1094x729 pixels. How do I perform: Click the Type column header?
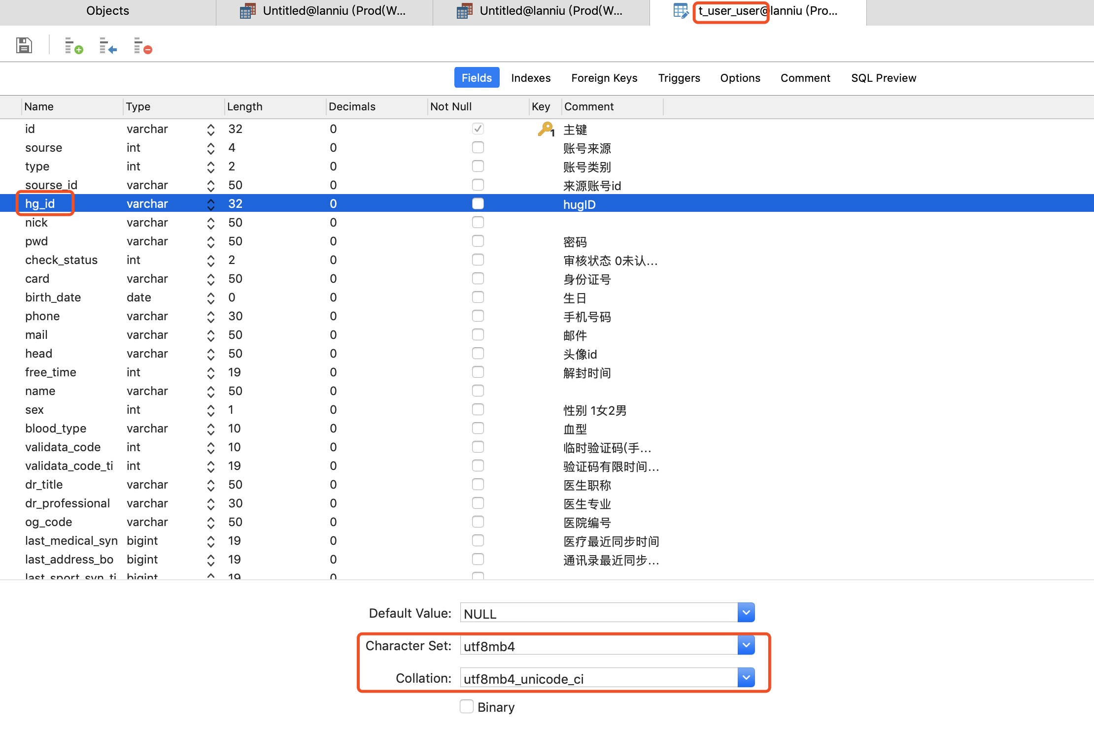[174, 106]
